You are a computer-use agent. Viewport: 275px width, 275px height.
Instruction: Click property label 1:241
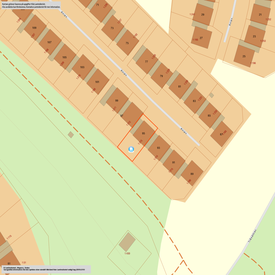coord(192,15)
